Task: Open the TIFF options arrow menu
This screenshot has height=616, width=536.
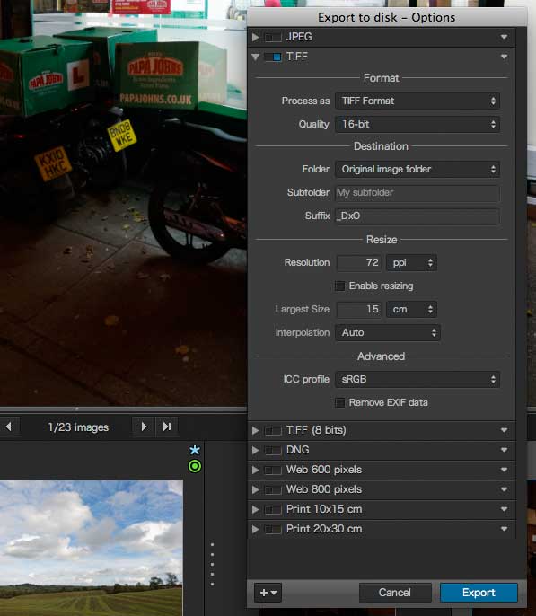Action: tap(504, 57)
